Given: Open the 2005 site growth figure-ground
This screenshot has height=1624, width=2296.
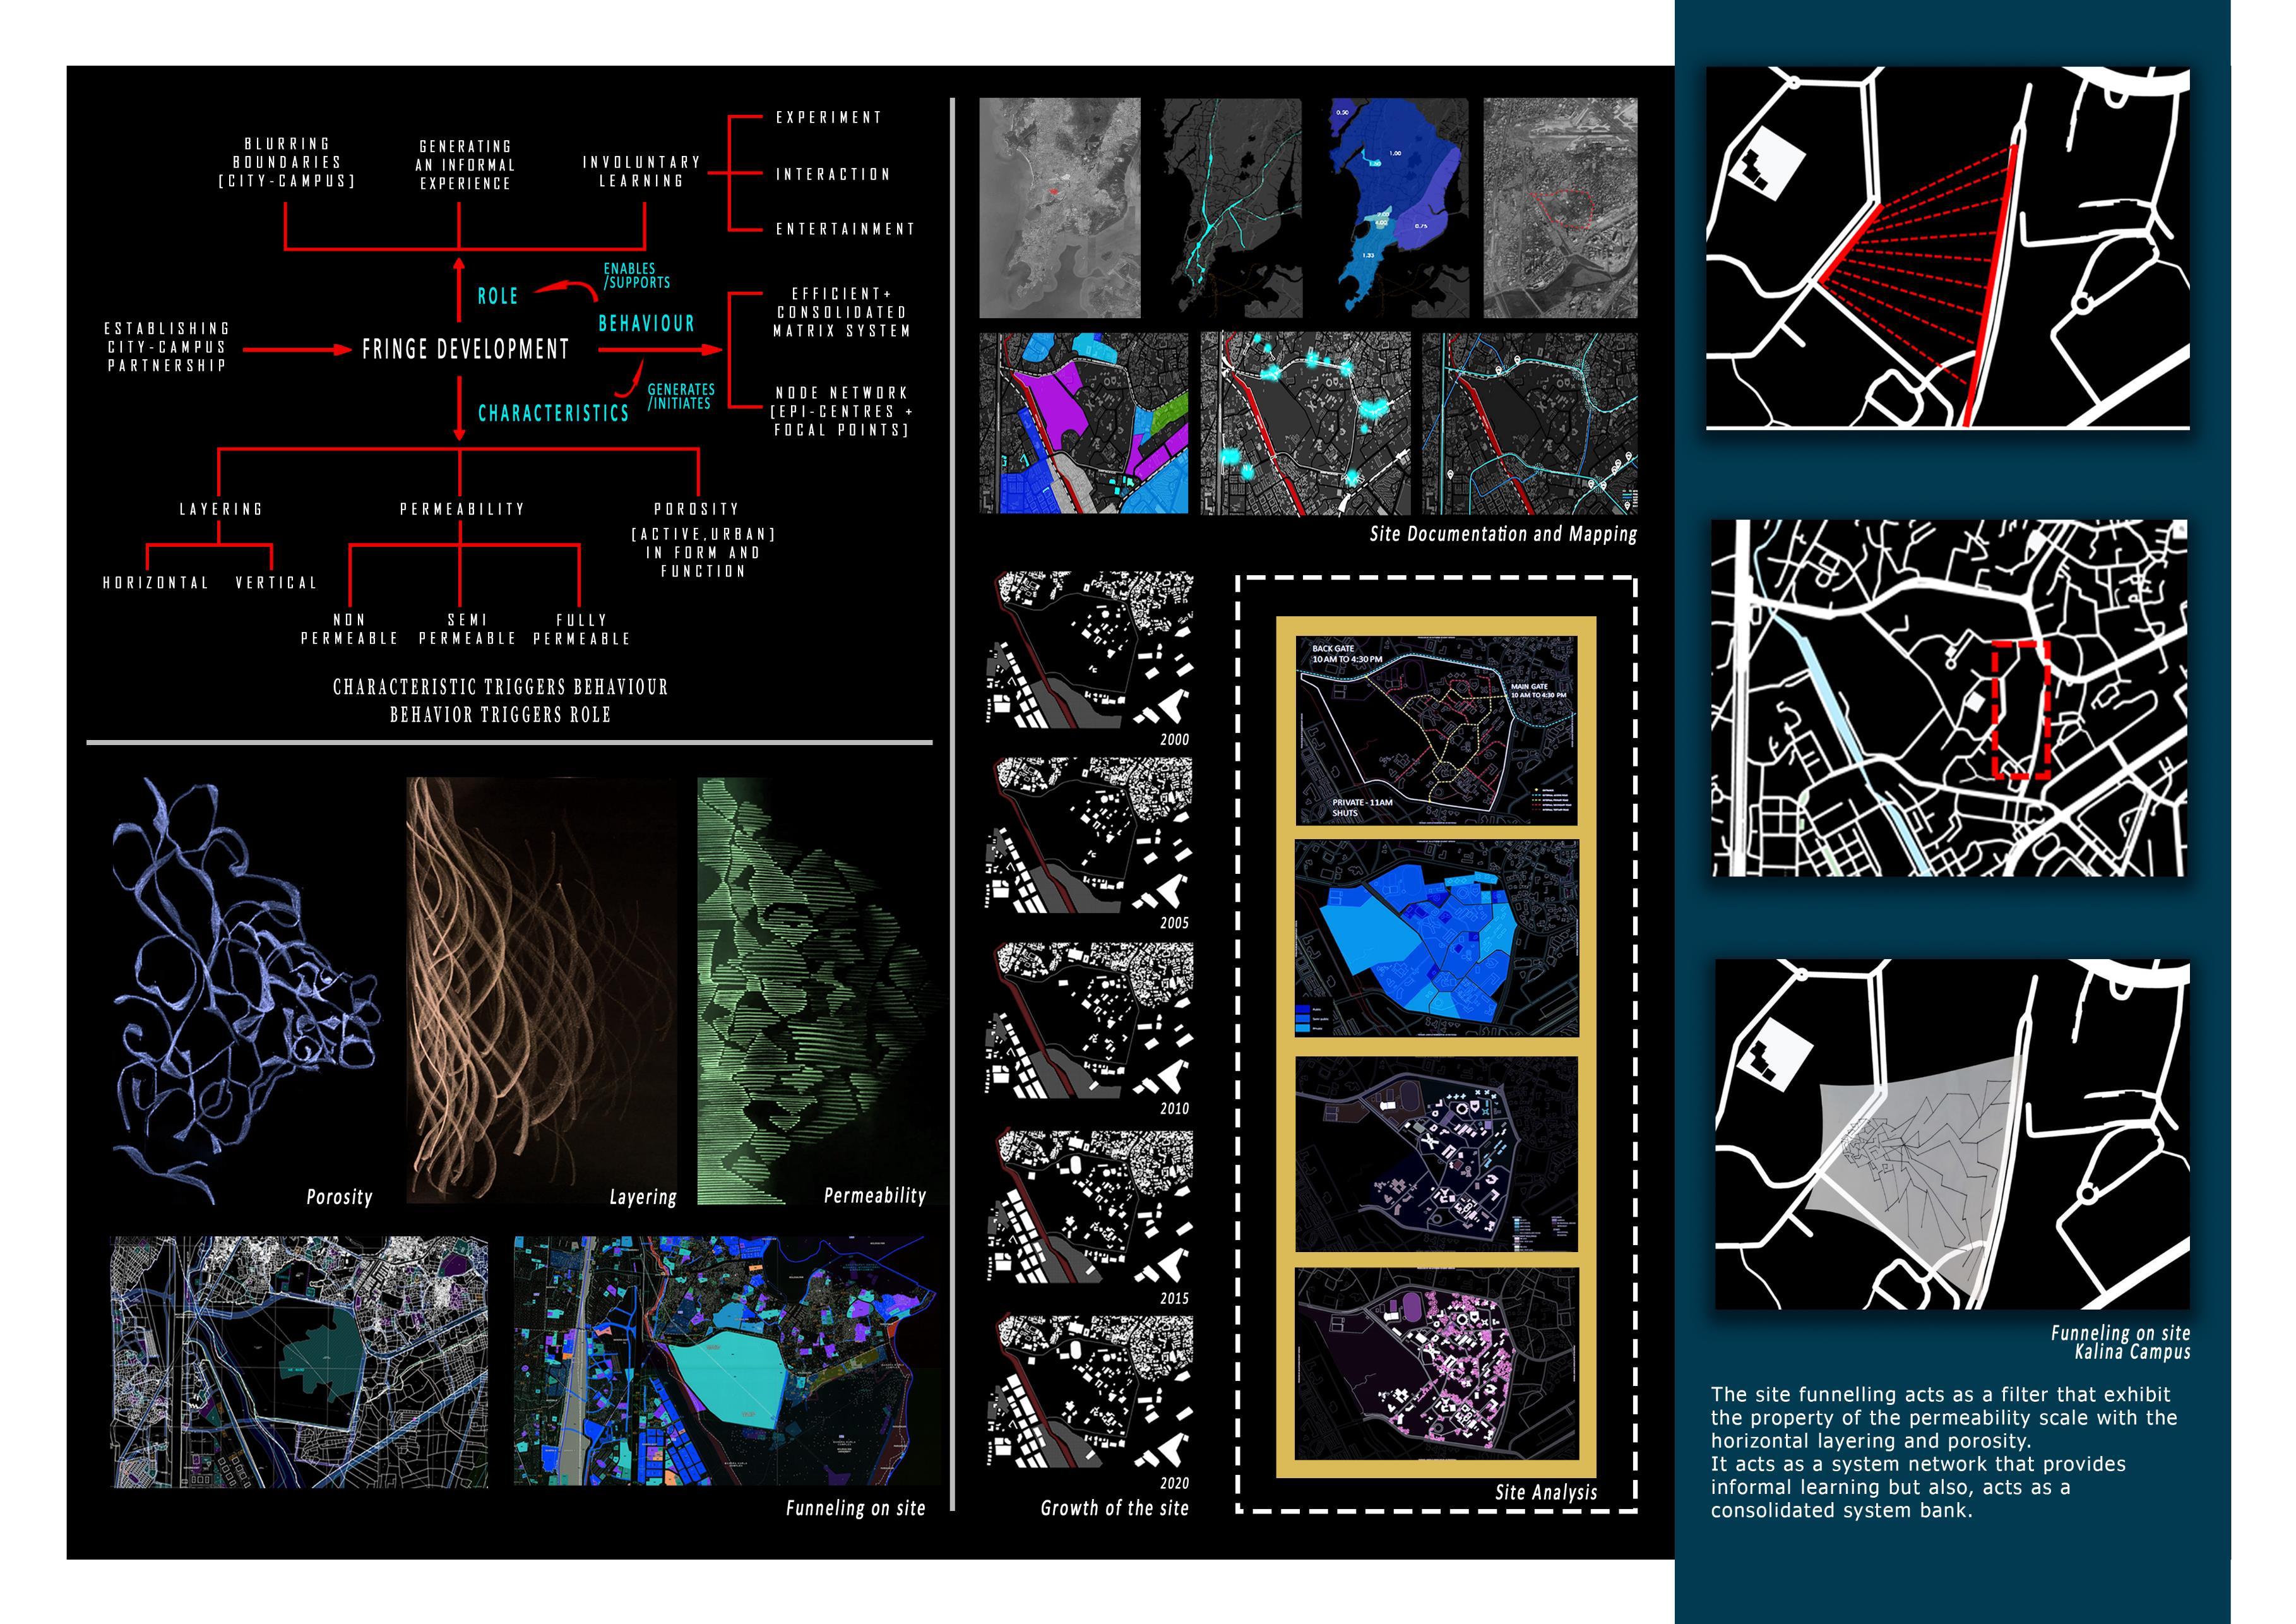Looking at the screenshot, I should pyautogui.click(x=1090, y=834).
